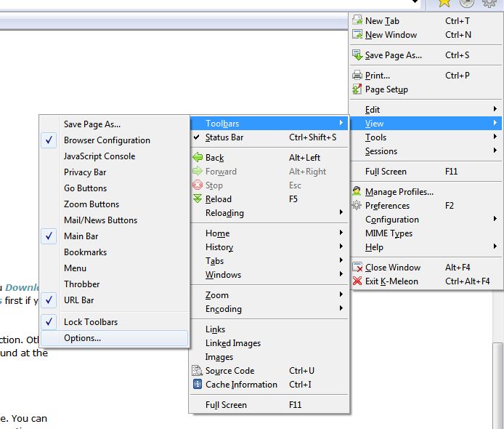Toggle Lock Toolbars off
Screen dimensions: 504x429
(x=115, y=322)
